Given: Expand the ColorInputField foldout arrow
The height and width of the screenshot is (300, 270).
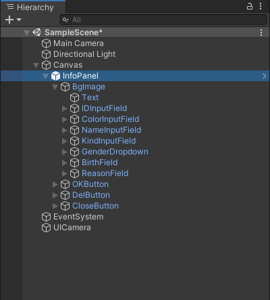Looking at the screenshot, I should [x=65, y=119].
